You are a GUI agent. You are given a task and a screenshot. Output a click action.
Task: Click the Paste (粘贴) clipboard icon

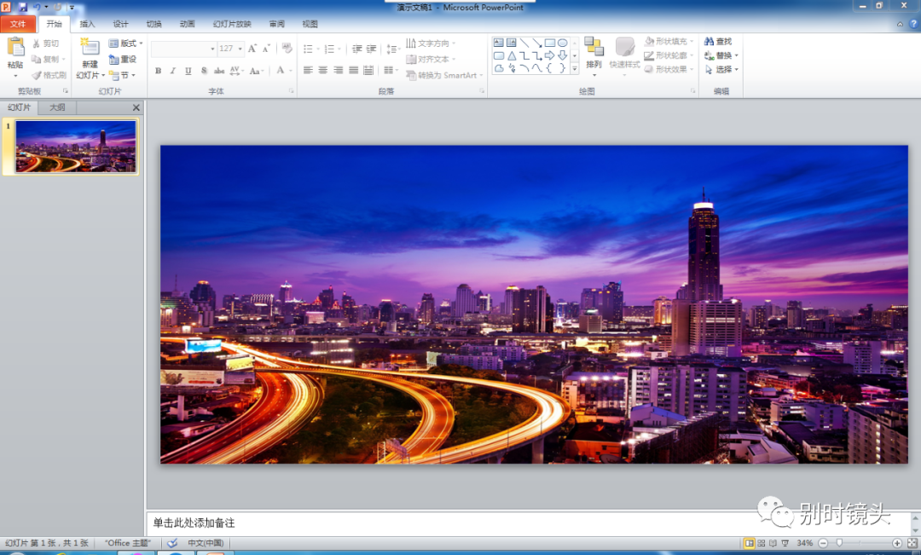pyautogui.click(x=16, y=47)
